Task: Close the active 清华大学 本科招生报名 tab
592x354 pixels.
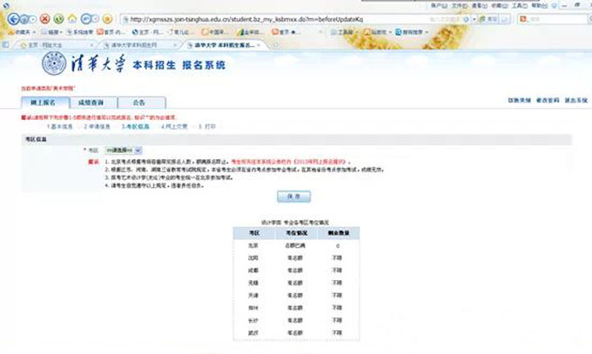Action: coord(259,45)
